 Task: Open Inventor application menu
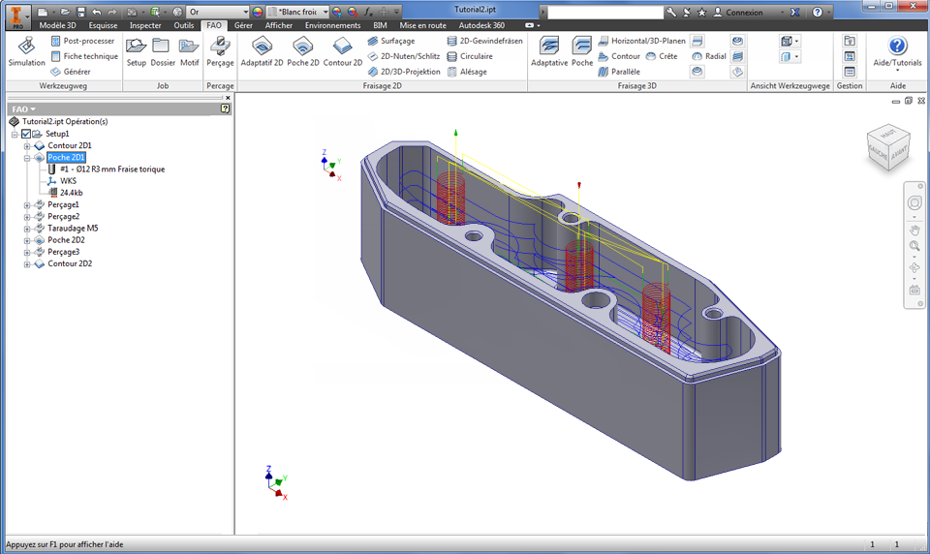tap(17, 15)
